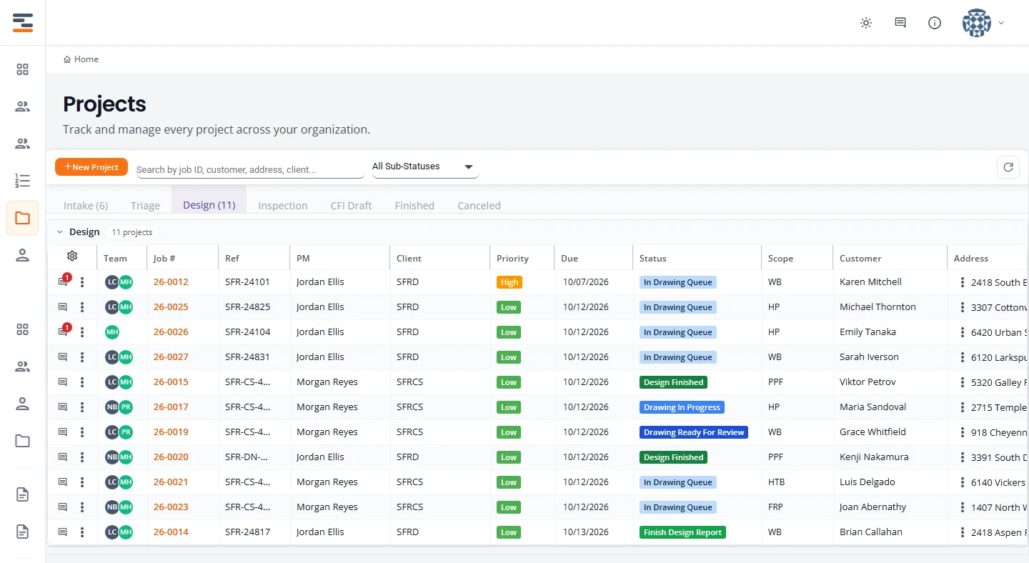Refresh the projects list

point(1008,167)
